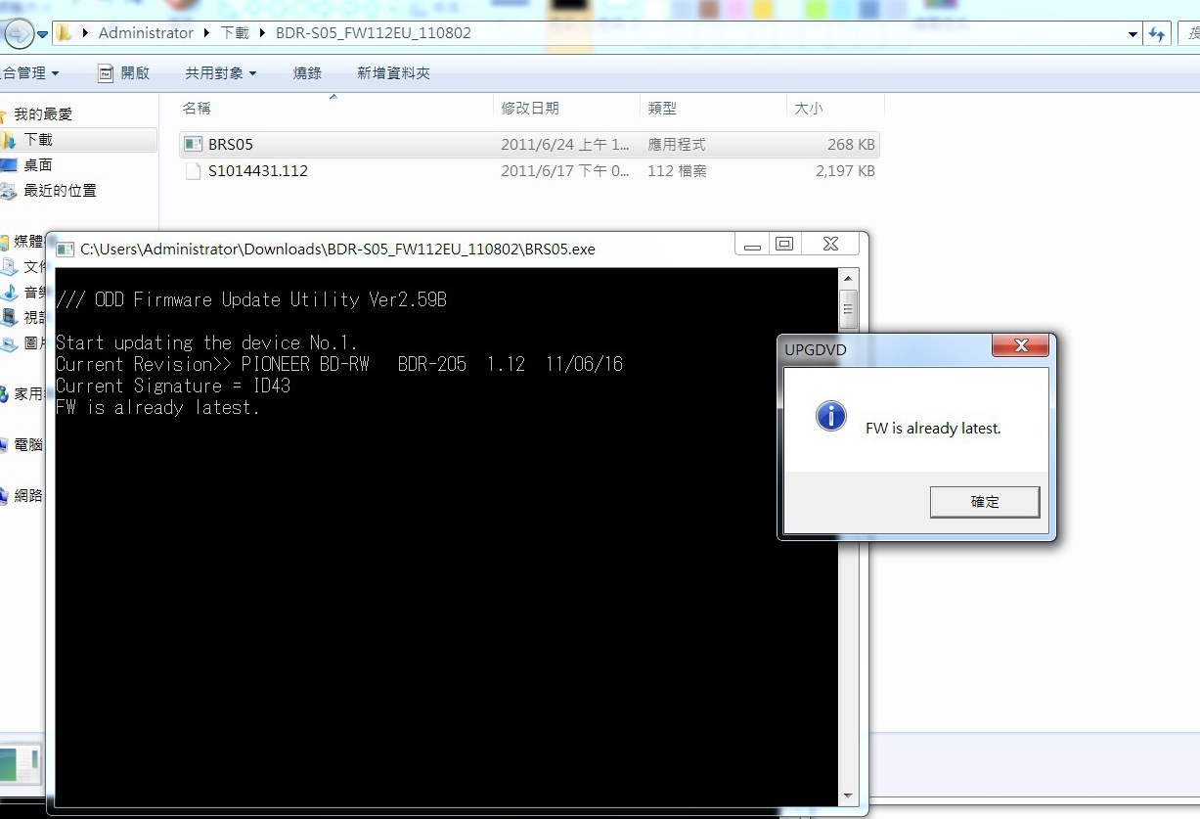The width and height of the screenshot is (1200, 819).
Task: Click the S1014431.112 blank file icon
Action: tap(193, 171)
